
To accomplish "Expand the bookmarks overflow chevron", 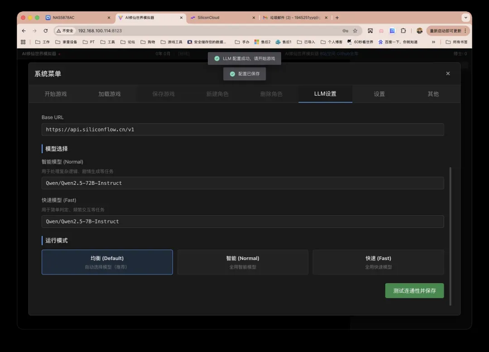I will (433, 42).
